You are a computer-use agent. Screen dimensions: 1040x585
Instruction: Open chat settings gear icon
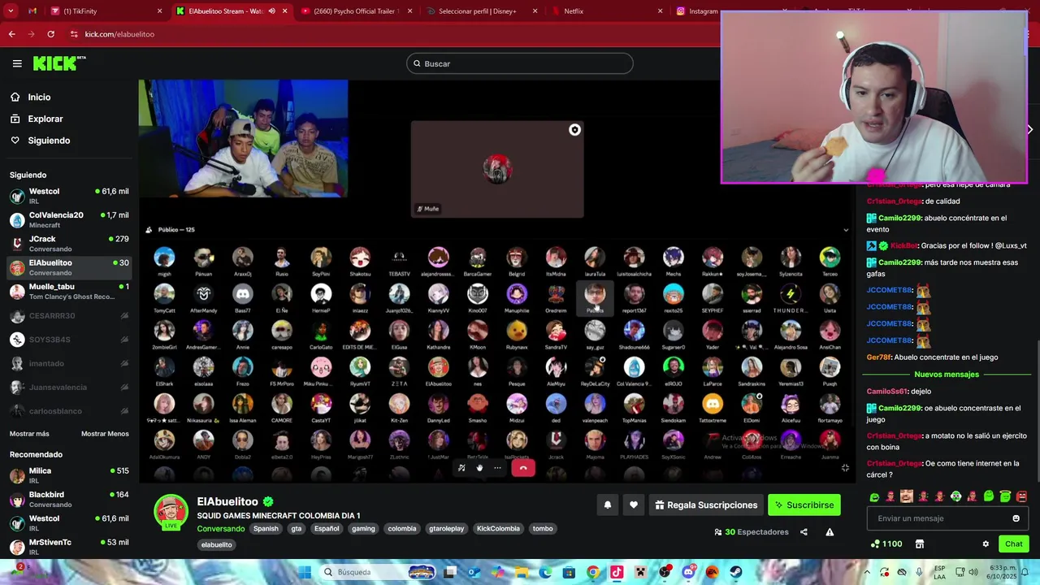pos(986,544)
